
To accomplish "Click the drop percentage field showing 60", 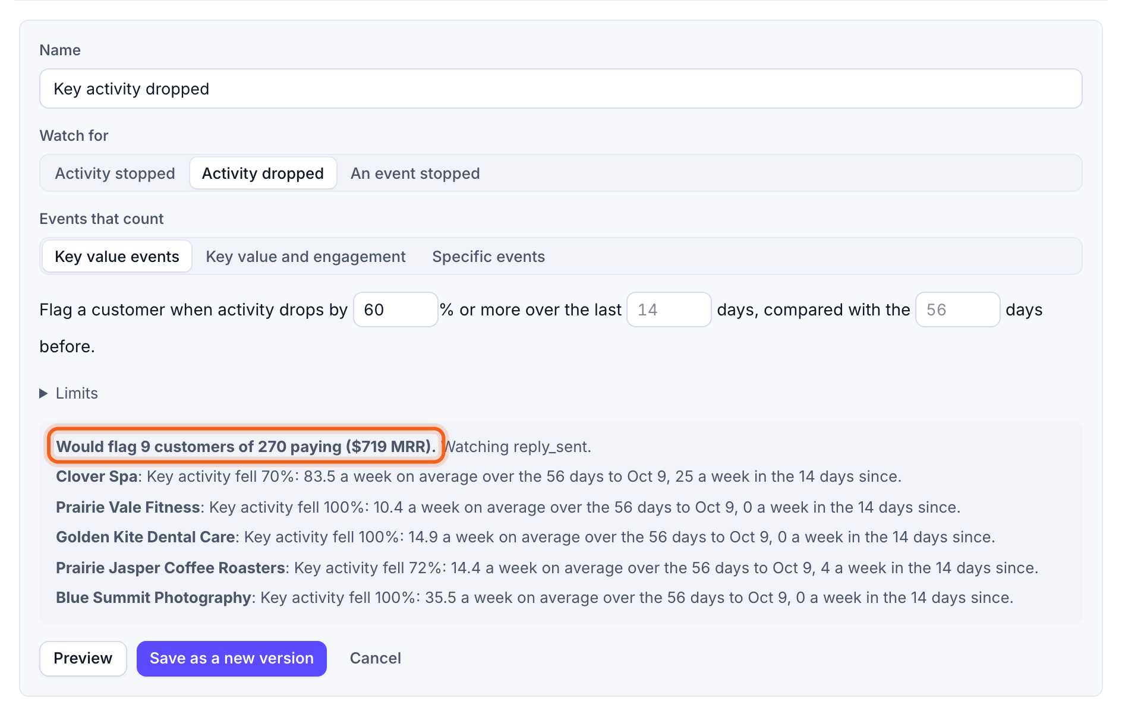I will tap(395, 309).
